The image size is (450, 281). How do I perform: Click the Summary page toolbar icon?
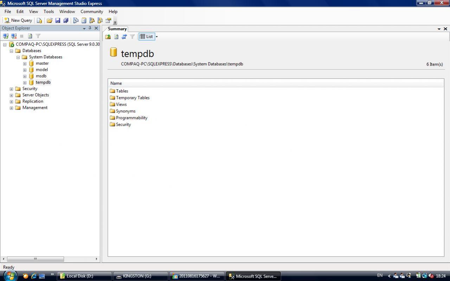pyautogui.click(x=84, y=20)
